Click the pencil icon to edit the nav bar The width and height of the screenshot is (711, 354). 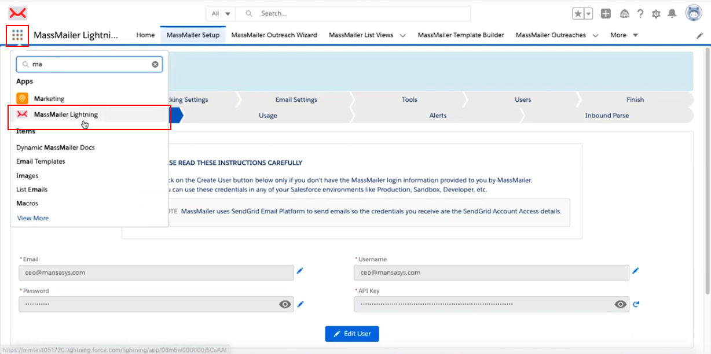699,35
